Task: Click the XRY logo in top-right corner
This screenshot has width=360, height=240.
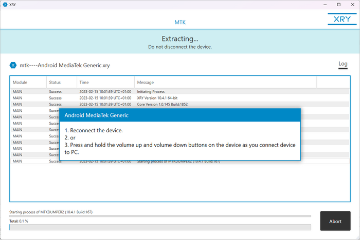Action: click(342, 19)
